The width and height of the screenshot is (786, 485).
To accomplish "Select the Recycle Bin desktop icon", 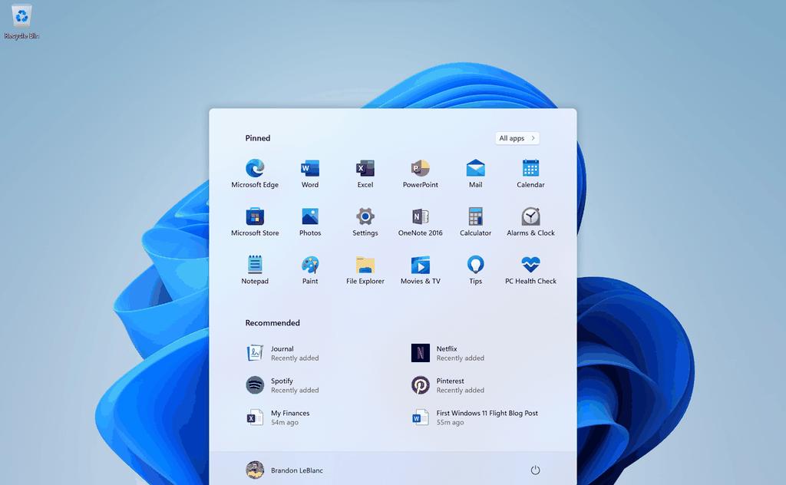I will coord(21,22).
